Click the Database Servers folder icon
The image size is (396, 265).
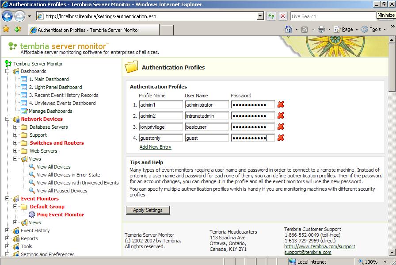[x=24, y=127]
